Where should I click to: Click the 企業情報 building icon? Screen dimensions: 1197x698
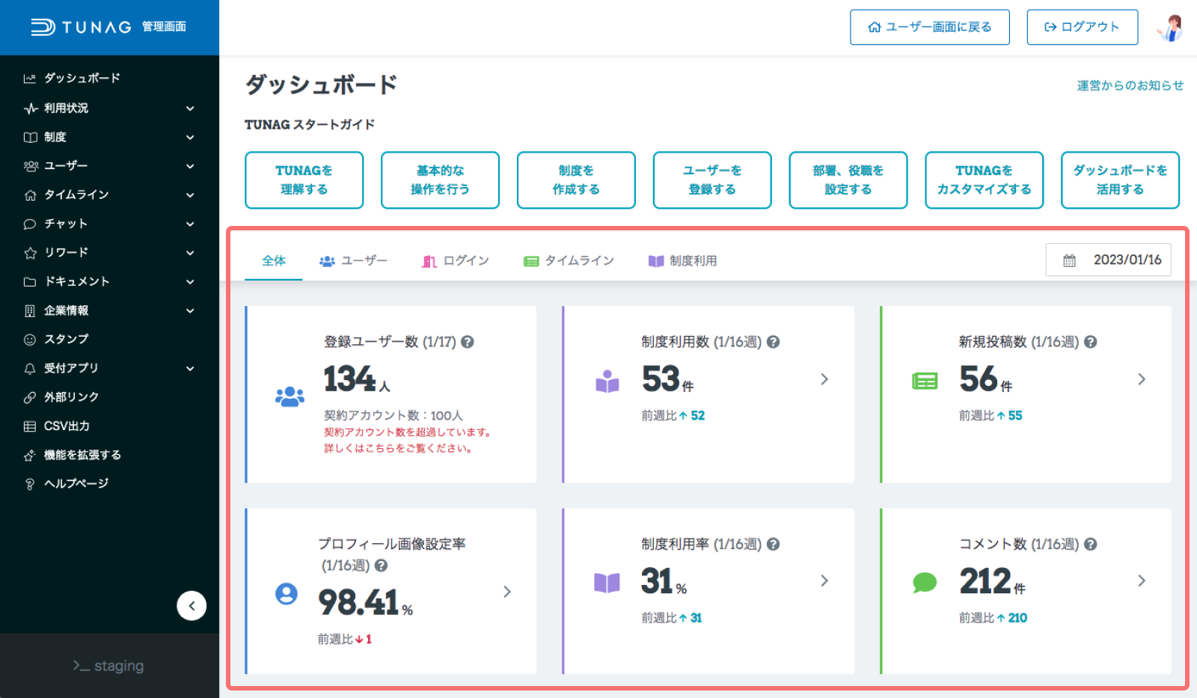30,310
